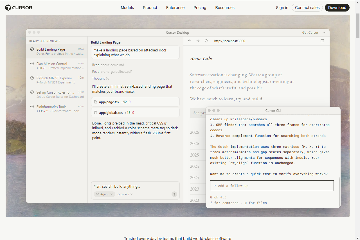Click the Cursor logo in the header
The height and width of the screenshot is (240, 360).
19,8
